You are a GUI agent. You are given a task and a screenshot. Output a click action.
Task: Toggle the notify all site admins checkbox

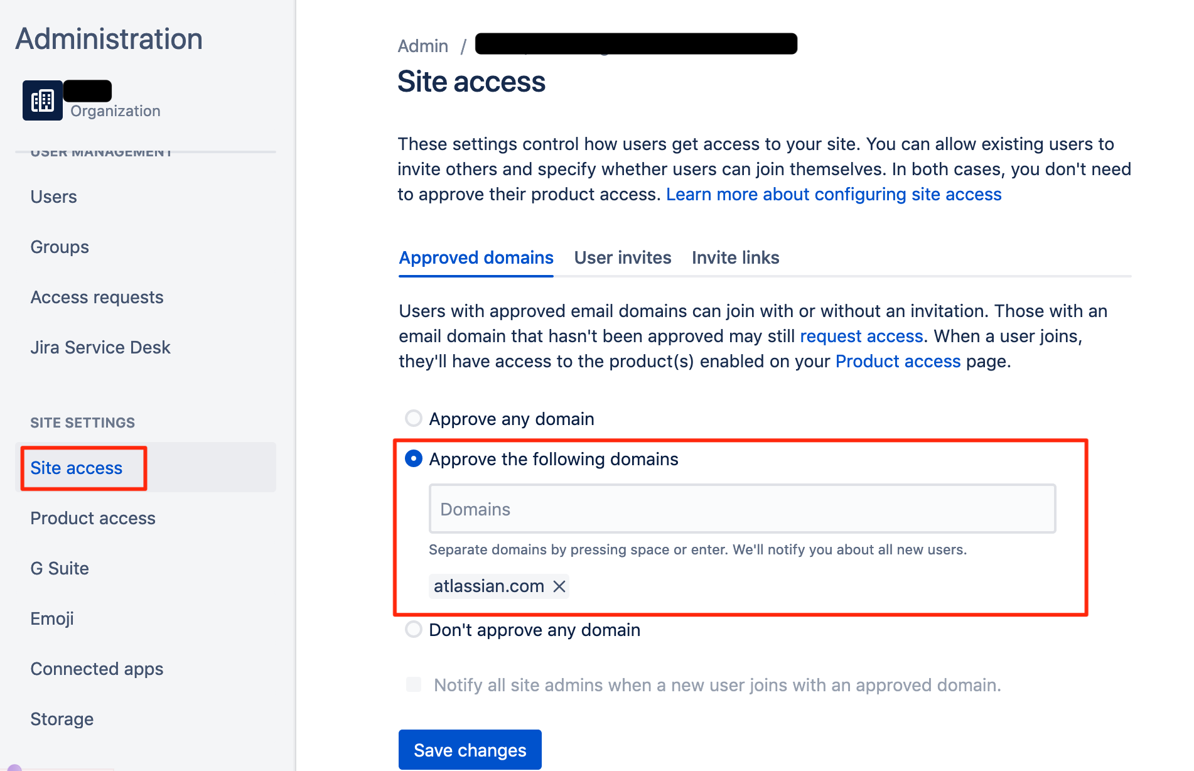pos(414,684)
